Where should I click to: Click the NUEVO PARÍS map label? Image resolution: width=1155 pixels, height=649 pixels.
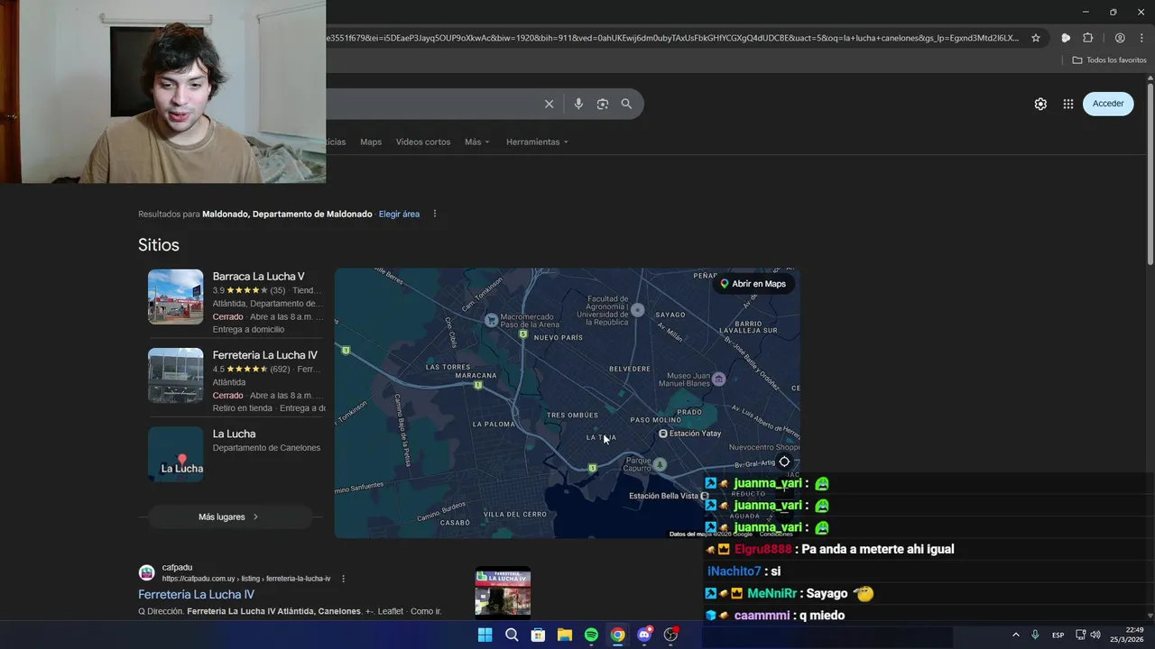point(559,337)
